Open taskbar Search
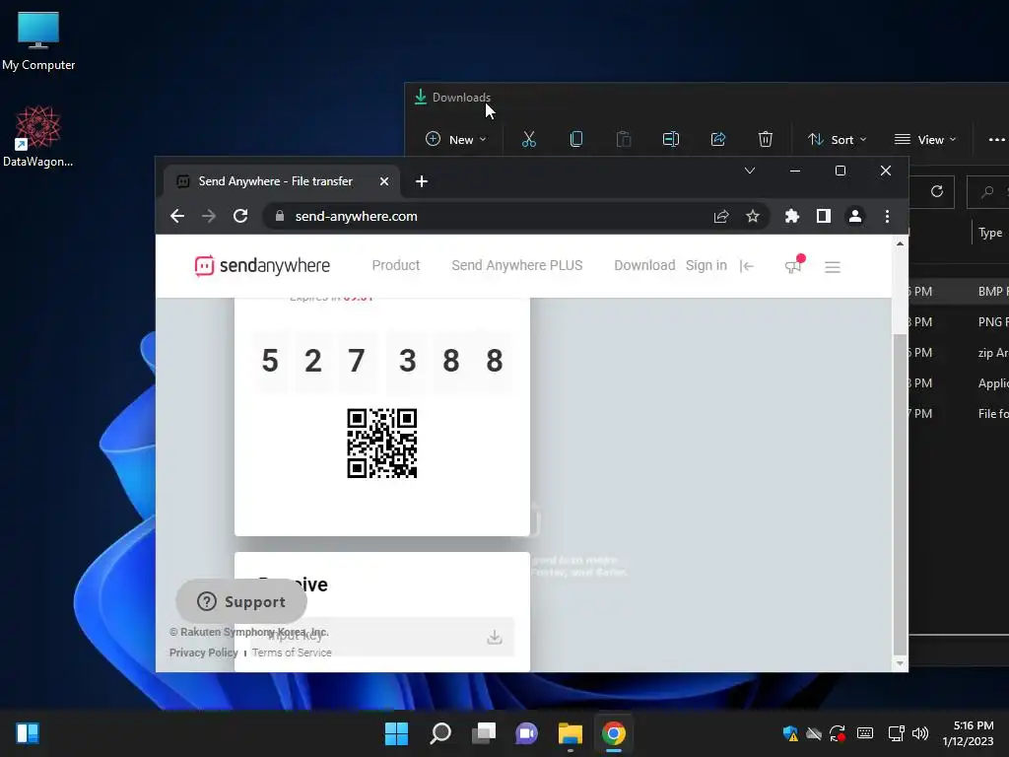Viewport: 1009px width, 757px height. tap(440, 733)
